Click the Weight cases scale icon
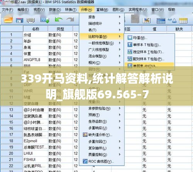This screenshot has width=193, height=172. (x=172, y=20)
